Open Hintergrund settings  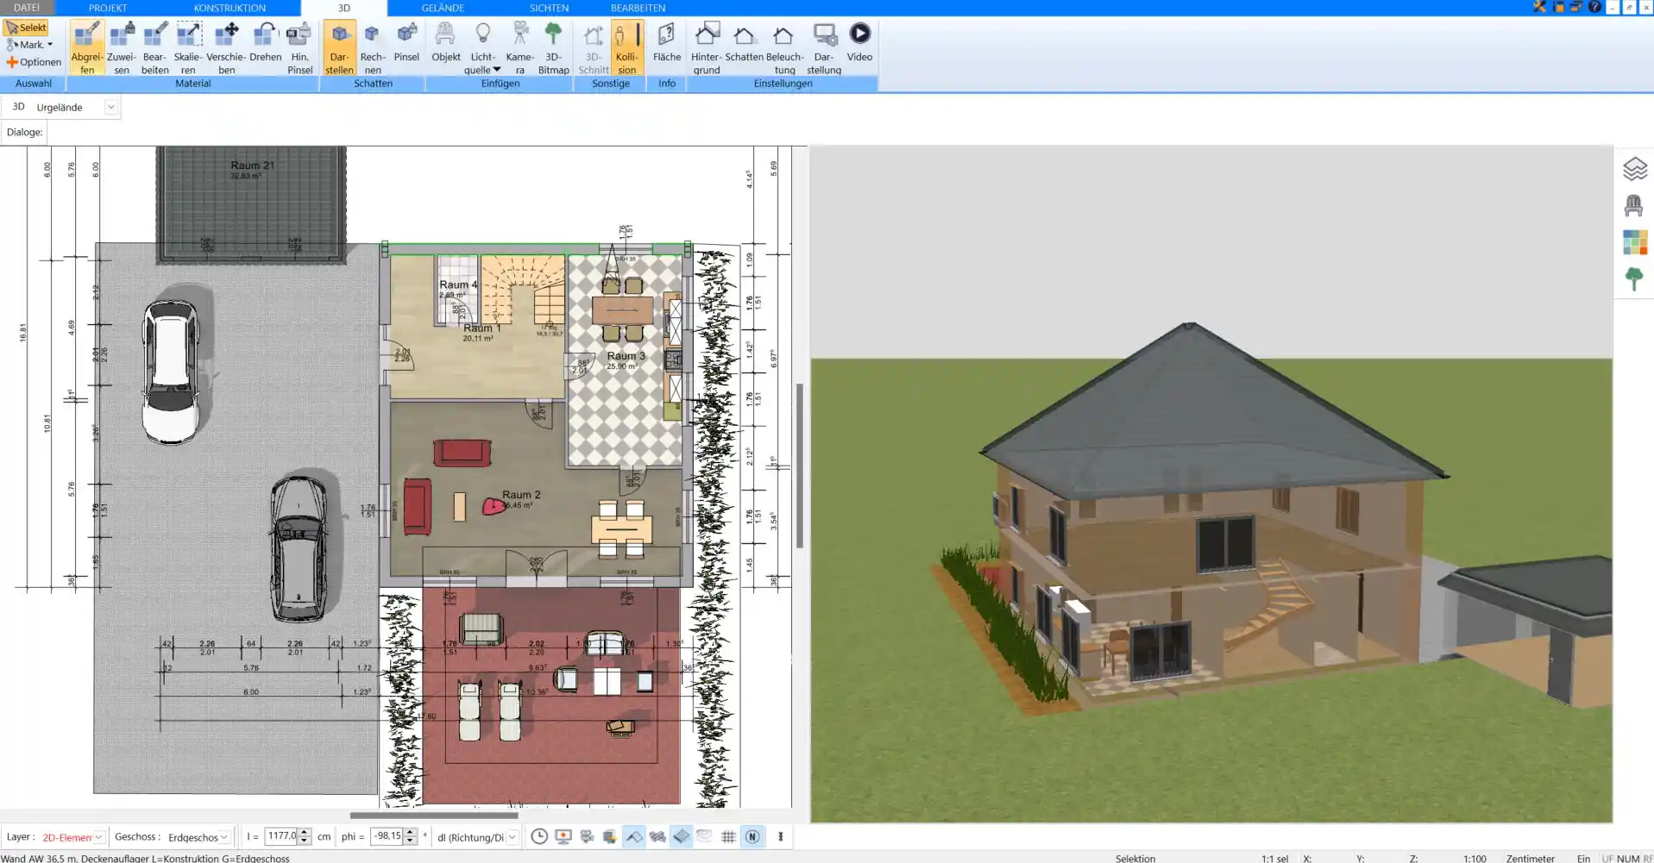click(x=706, y=47)
